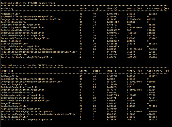
Task: Select time value 68.7377 for CudaConjugateGradientImageFilter
Action: coord(111,90)
